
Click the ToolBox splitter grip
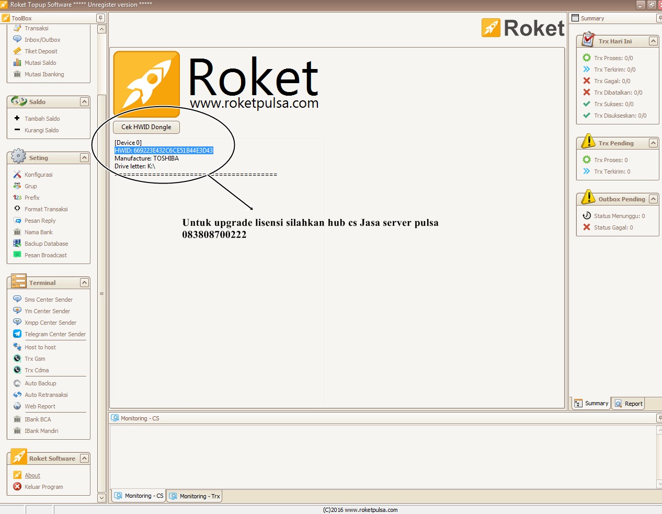point(101,293)
